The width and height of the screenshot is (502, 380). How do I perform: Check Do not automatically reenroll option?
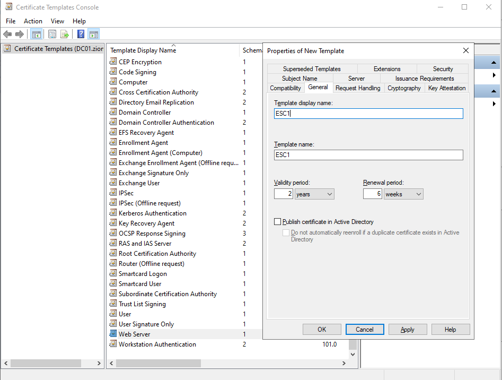coord(285,232)
